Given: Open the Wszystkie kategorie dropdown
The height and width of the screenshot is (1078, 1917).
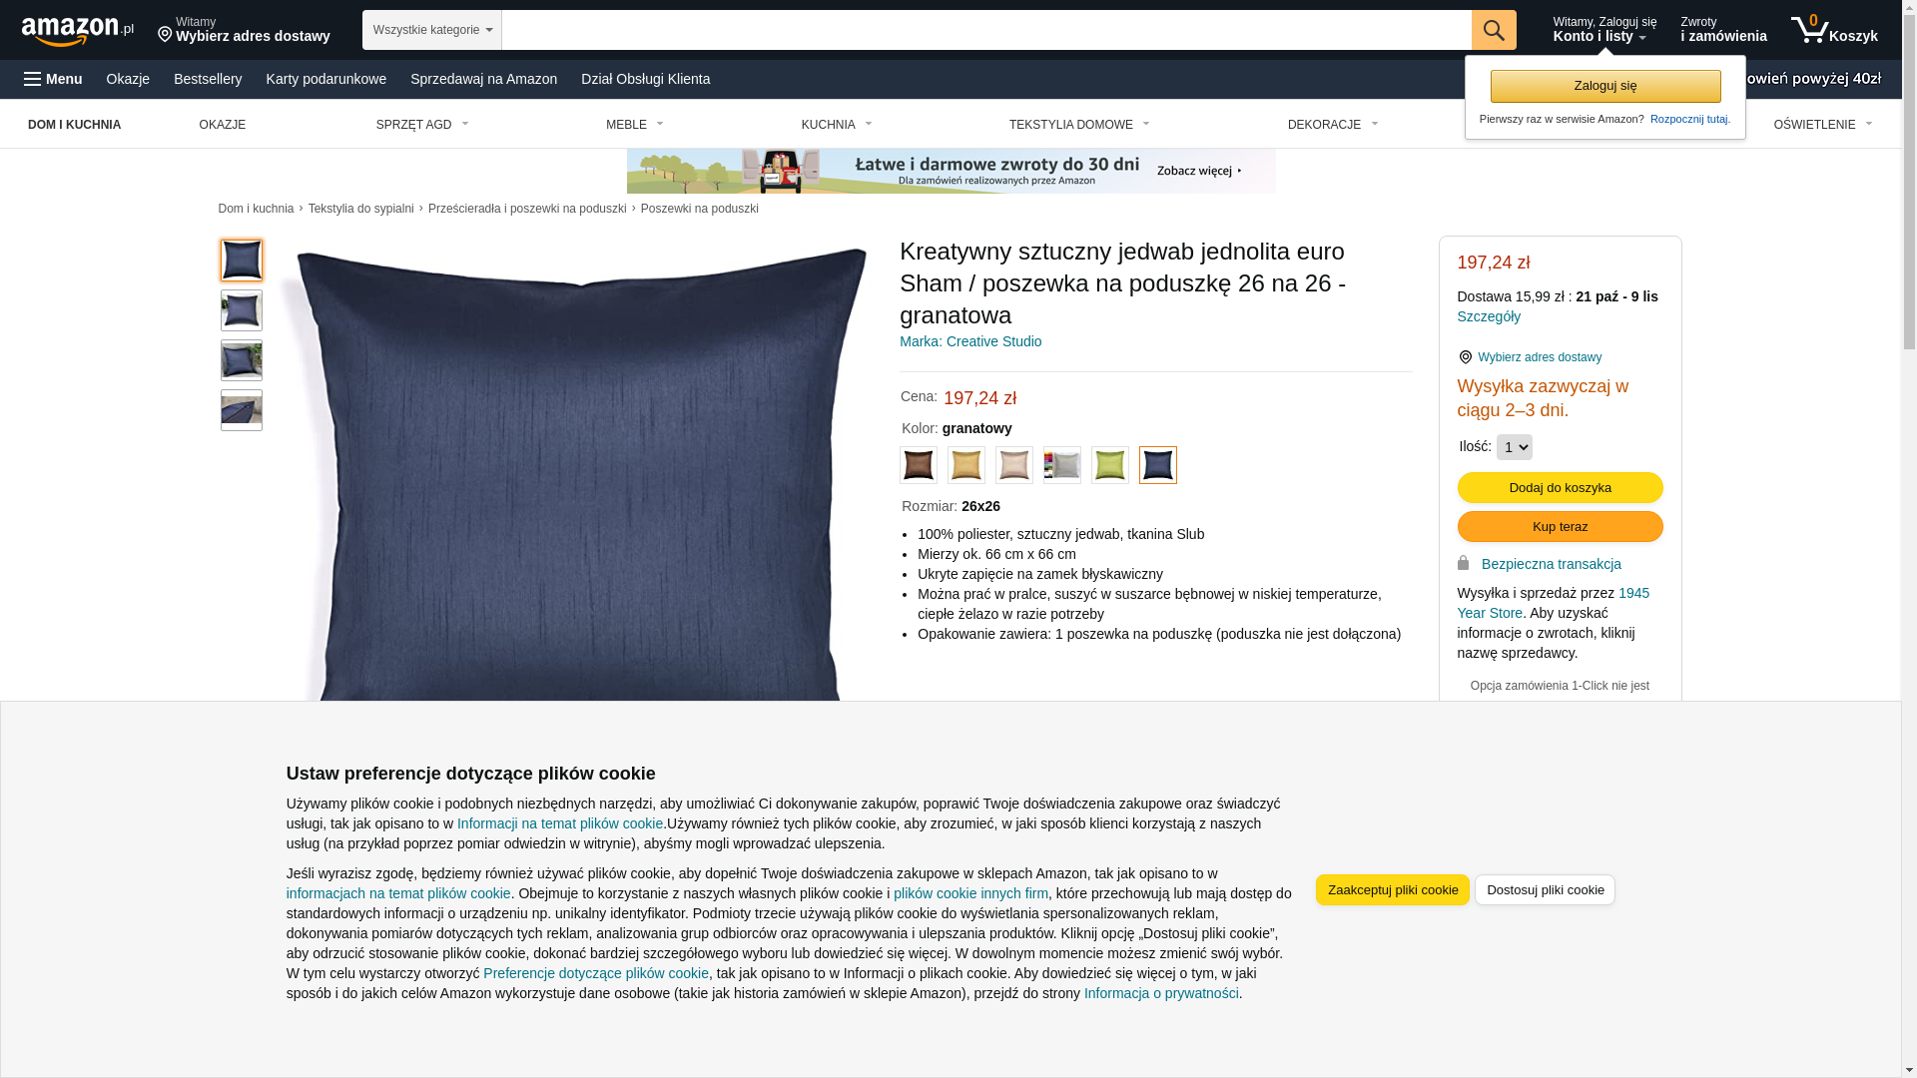Looking at the screenshot, I should [432, 30].
